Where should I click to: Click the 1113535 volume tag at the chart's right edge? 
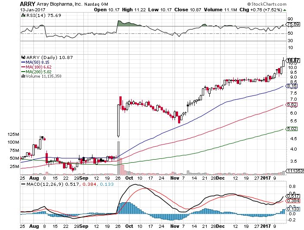(x=295, y=171)
